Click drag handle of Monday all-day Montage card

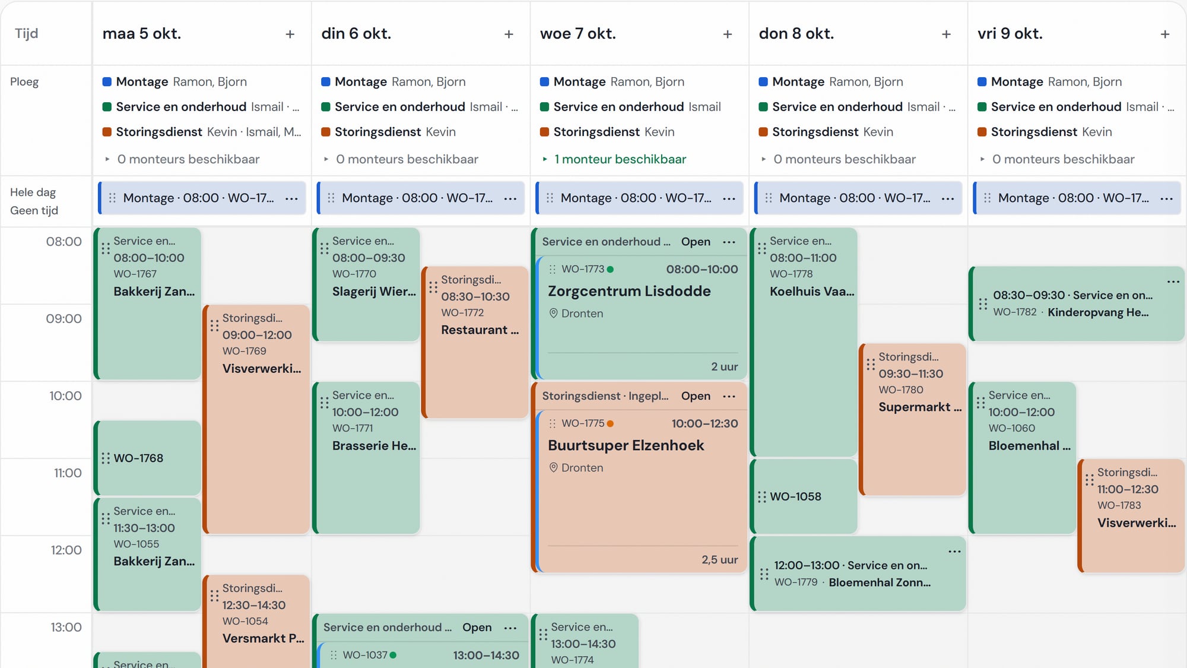pyautogui.click(x=112, y=198)
